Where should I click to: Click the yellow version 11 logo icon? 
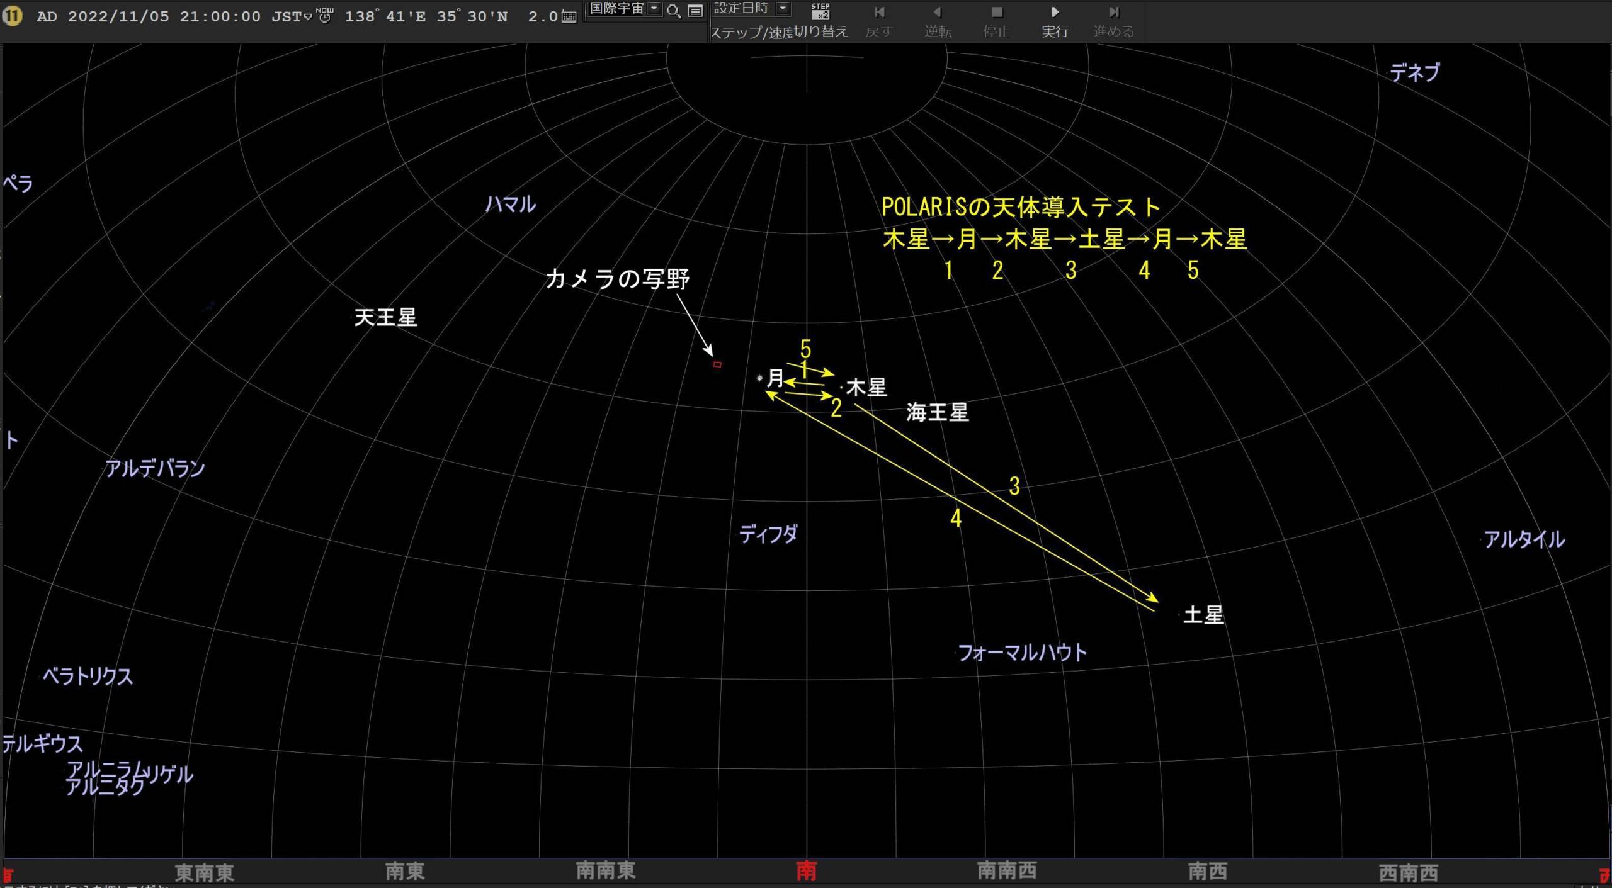point(12,16)
